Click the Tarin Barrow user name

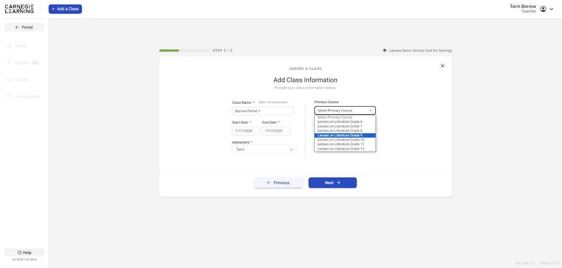[523, 6]
